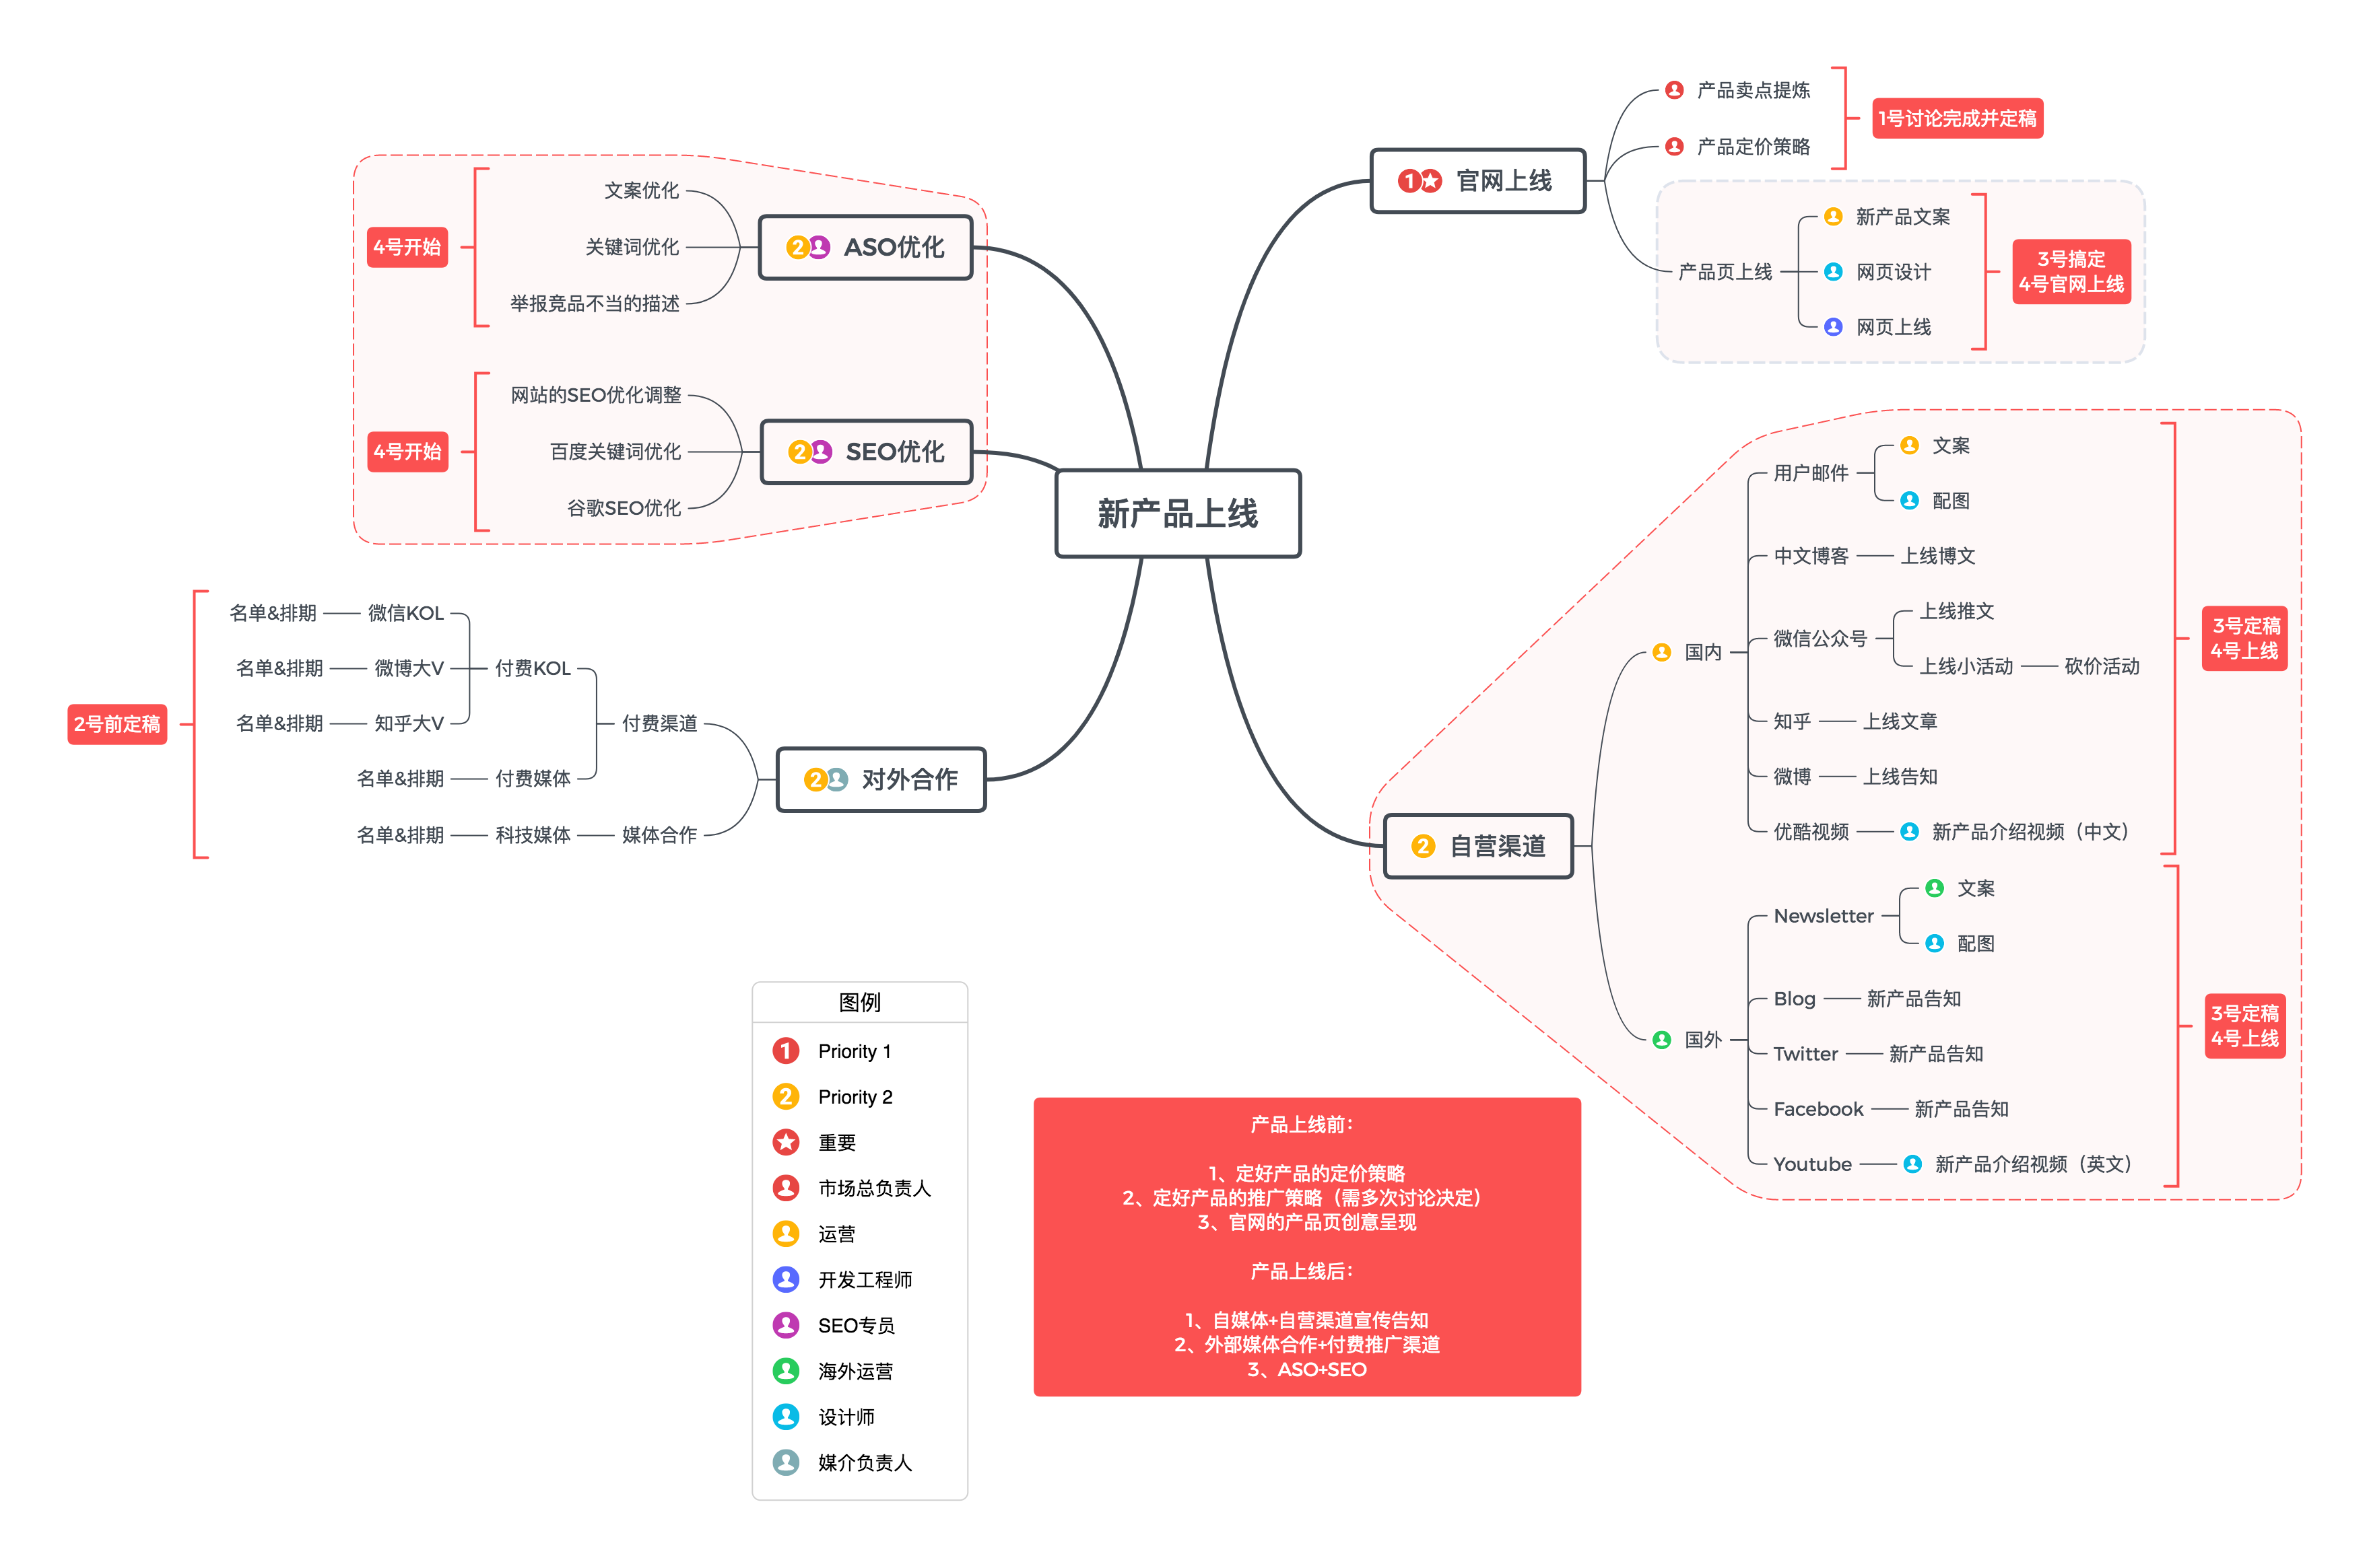Click the 重要 star icon in legend
The height and width of the screenshot is (1568, 2369).
(x=785, y=1141)
